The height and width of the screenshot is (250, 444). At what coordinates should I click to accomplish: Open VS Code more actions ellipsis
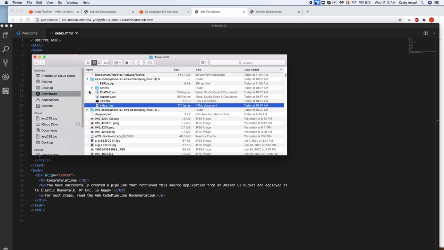434,33
